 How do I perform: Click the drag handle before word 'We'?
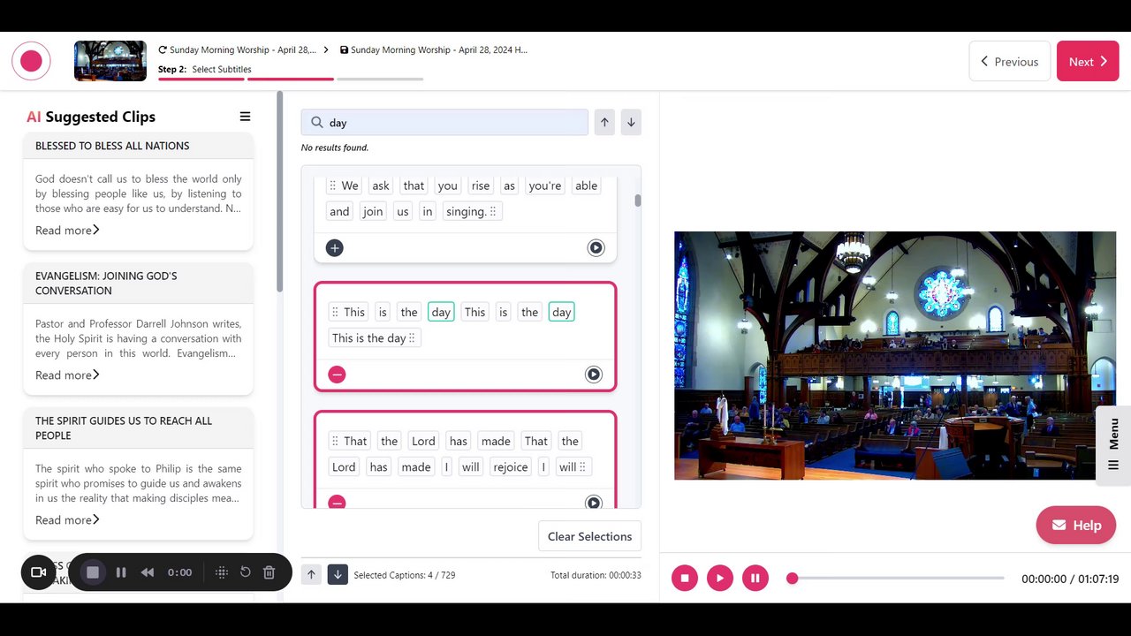[333, 185]
